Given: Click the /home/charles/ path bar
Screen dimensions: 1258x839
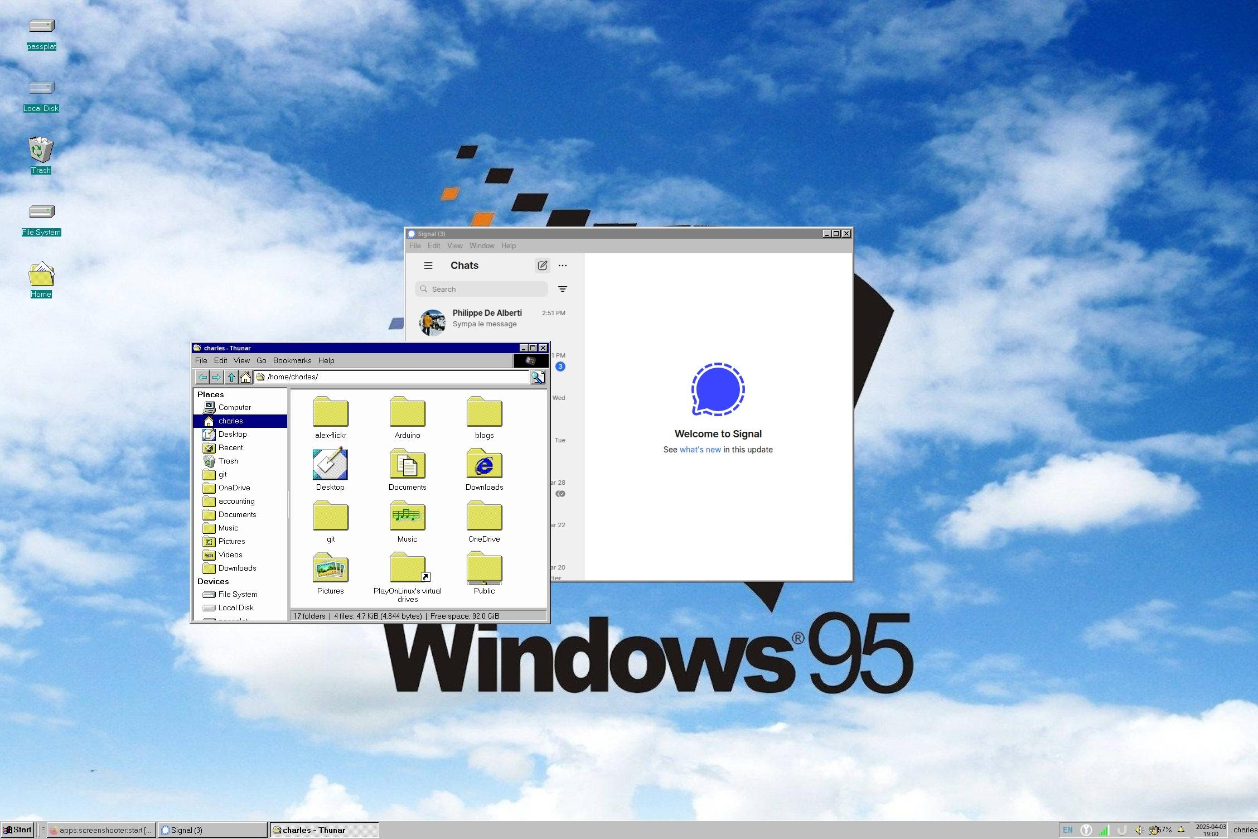Looking at the screenshot, I should coord(391,377).
